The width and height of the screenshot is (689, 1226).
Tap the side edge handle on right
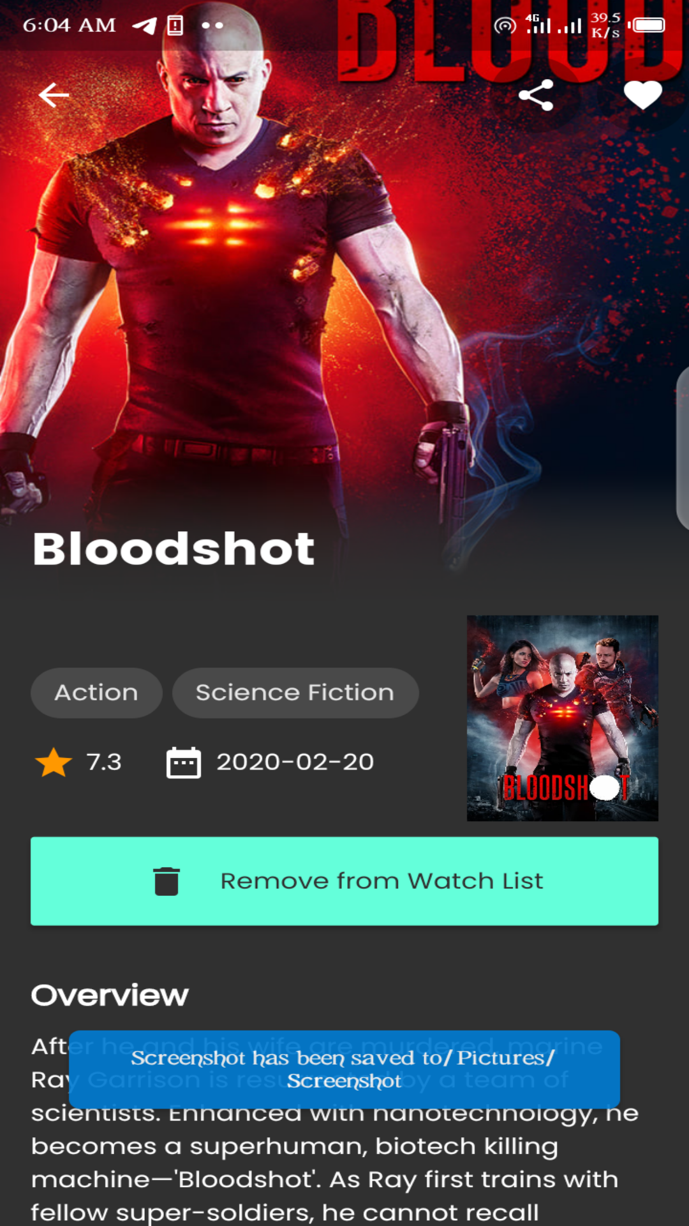point(683,448)
